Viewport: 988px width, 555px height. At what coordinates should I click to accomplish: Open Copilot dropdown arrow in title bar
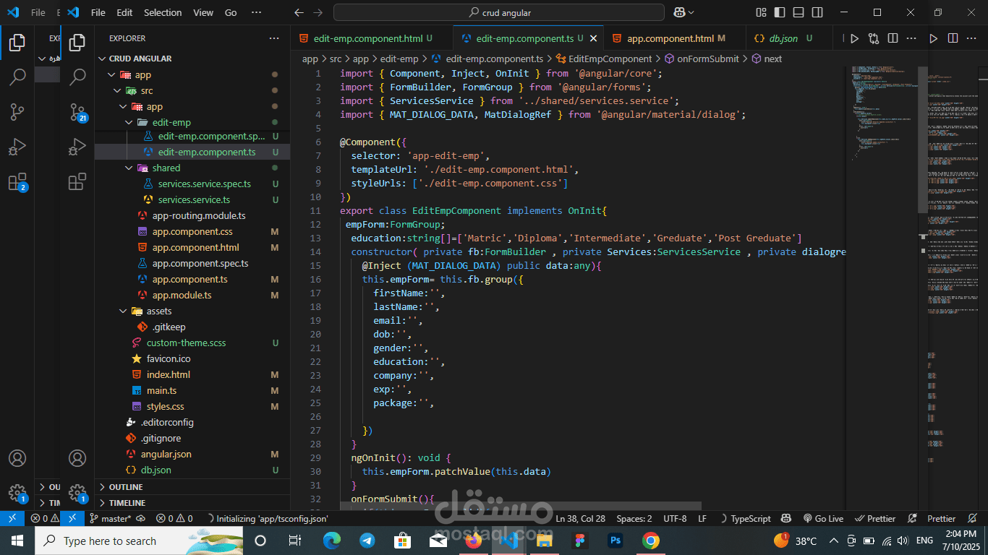[x=691, y=12]
